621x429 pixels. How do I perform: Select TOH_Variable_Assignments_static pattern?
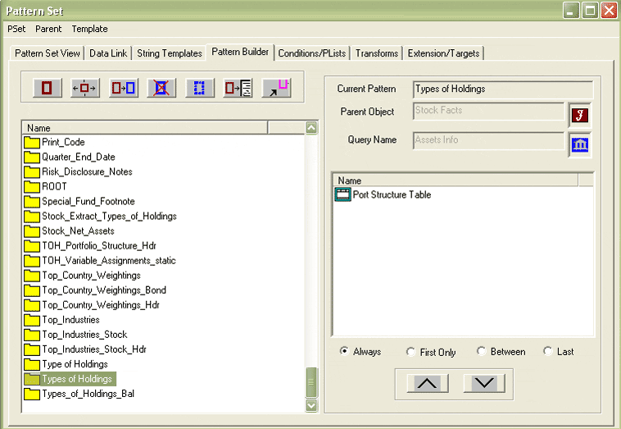click(109, 261)
